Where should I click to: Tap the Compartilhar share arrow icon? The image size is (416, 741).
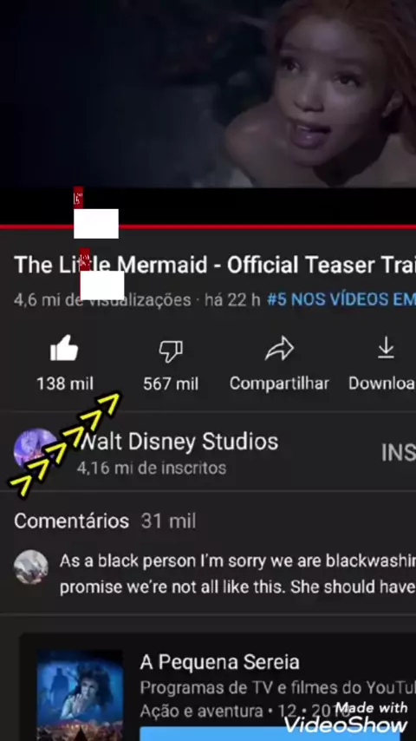[279, 349]
